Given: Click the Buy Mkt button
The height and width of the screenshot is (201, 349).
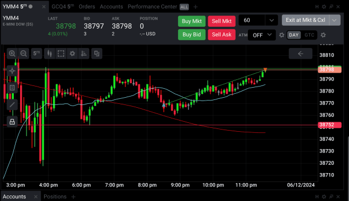Looking at the screenshot, I should pos(192,21).
